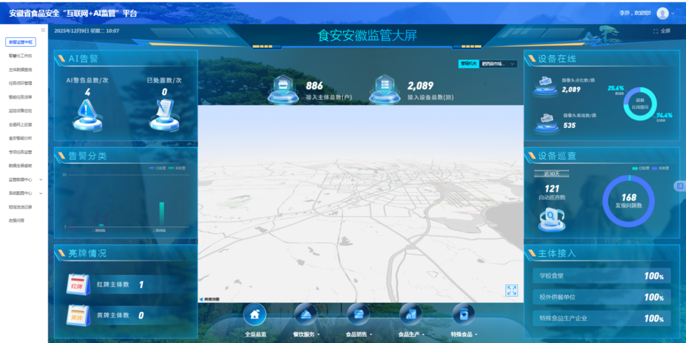Open the 管辖机关 dropdown selector
686x343 pixels.
(x=498, y=64)
